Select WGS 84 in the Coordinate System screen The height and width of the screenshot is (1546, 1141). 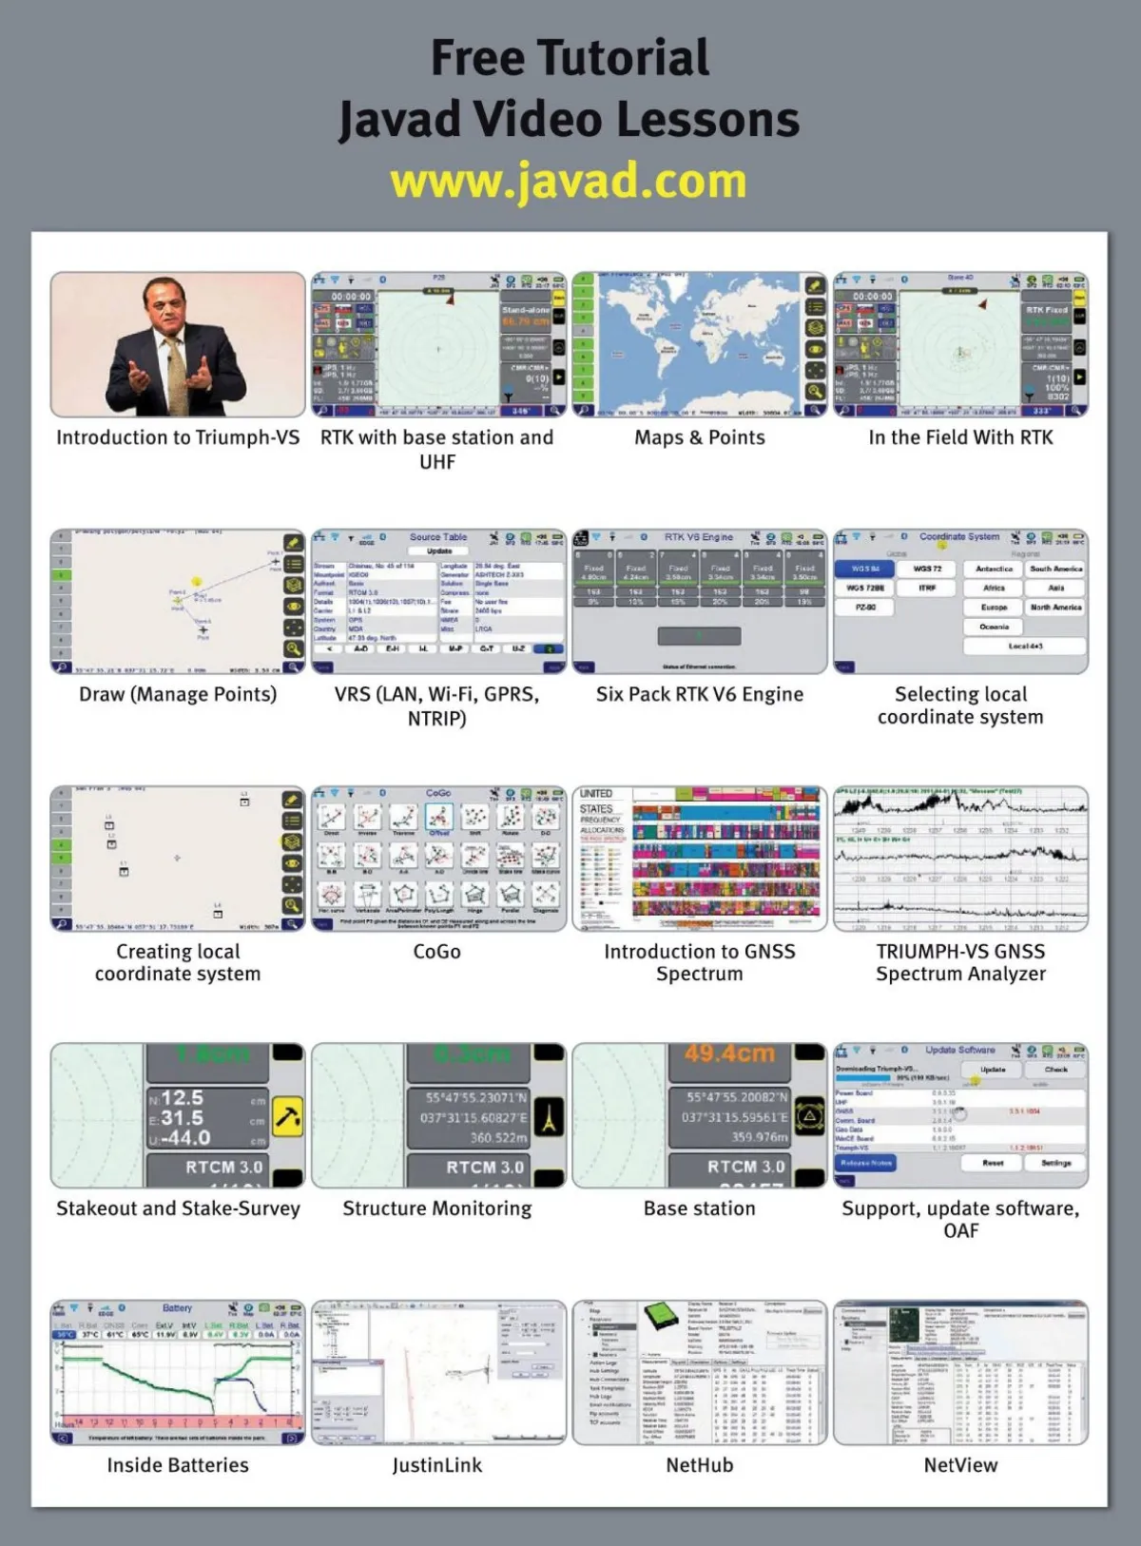864,569
